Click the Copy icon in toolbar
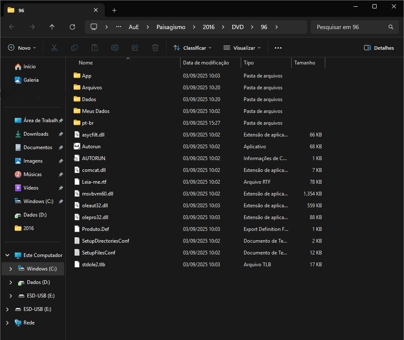The height and width of the screenshot is (340, 404). 74,48
